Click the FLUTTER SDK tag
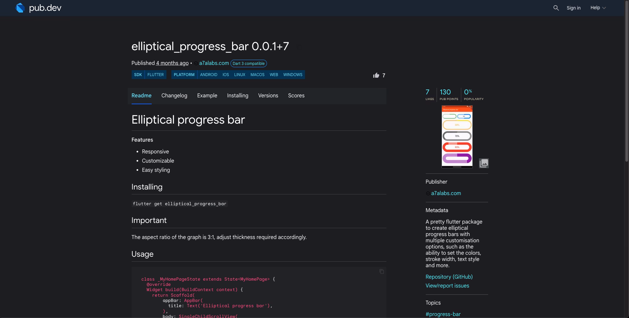This screenshot has height=318, width=629. [x=156, y=75]
